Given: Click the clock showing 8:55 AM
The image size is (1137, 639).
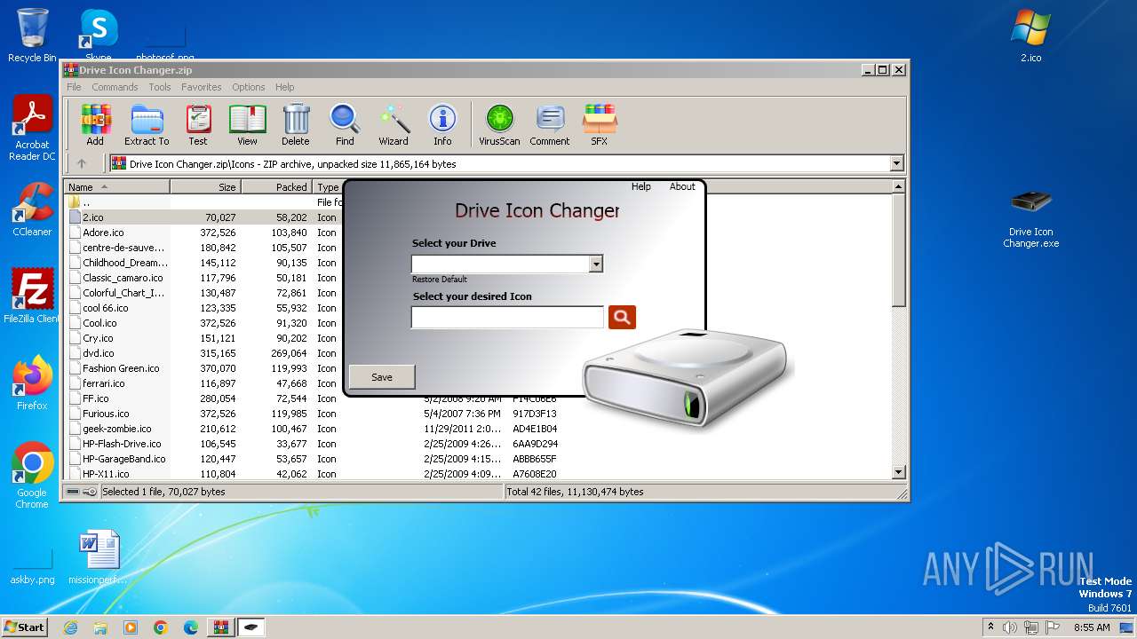Looking at the screenshot, I should tap(1092, 627).
